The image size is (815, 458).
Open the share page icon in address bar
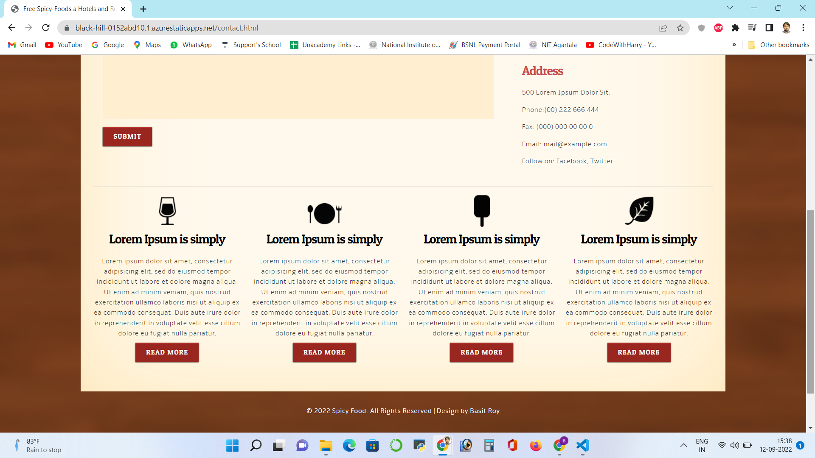[663, 28]
